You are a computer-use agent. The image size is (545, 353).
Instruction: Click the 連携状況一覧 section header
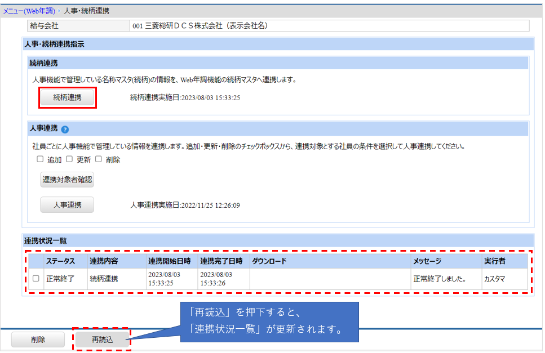[x=278, y=240]
